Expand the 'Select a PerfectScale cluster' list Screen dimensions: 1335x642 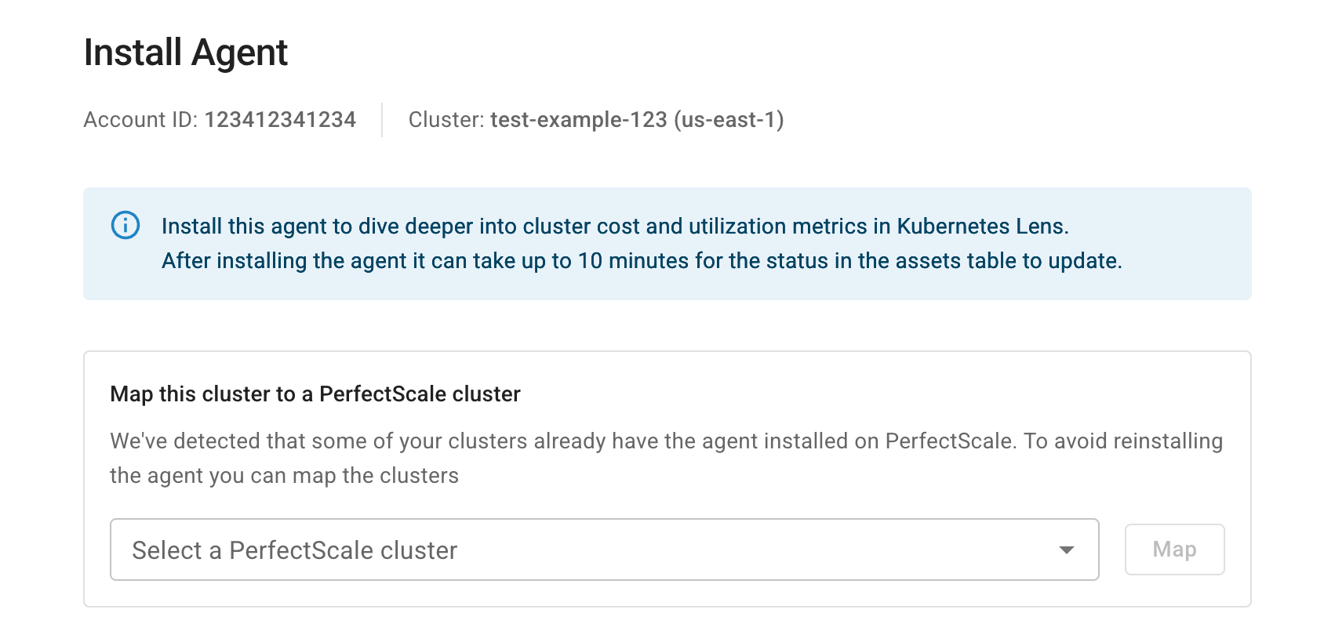604,550
